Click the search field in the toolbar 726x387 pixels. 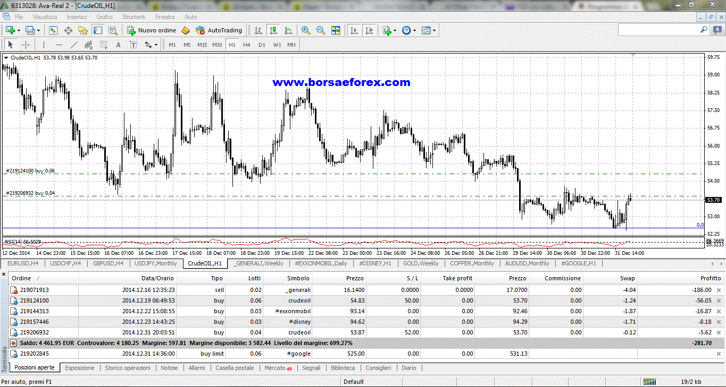658,30
